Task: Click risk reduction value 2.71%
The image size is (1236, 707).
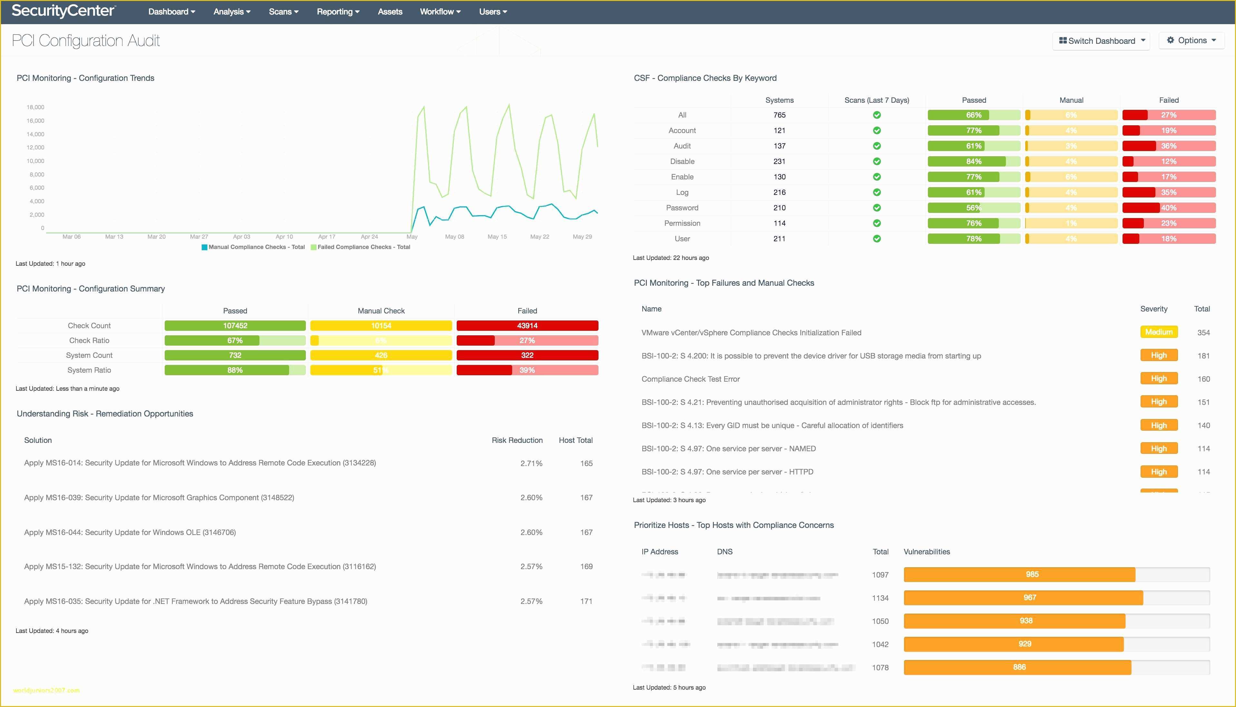Action: coord(531,464)
